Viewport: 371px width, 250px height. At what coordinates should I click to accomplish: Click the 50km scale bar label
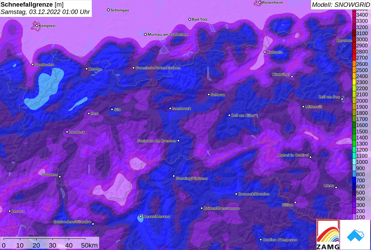tap(89, 245)
